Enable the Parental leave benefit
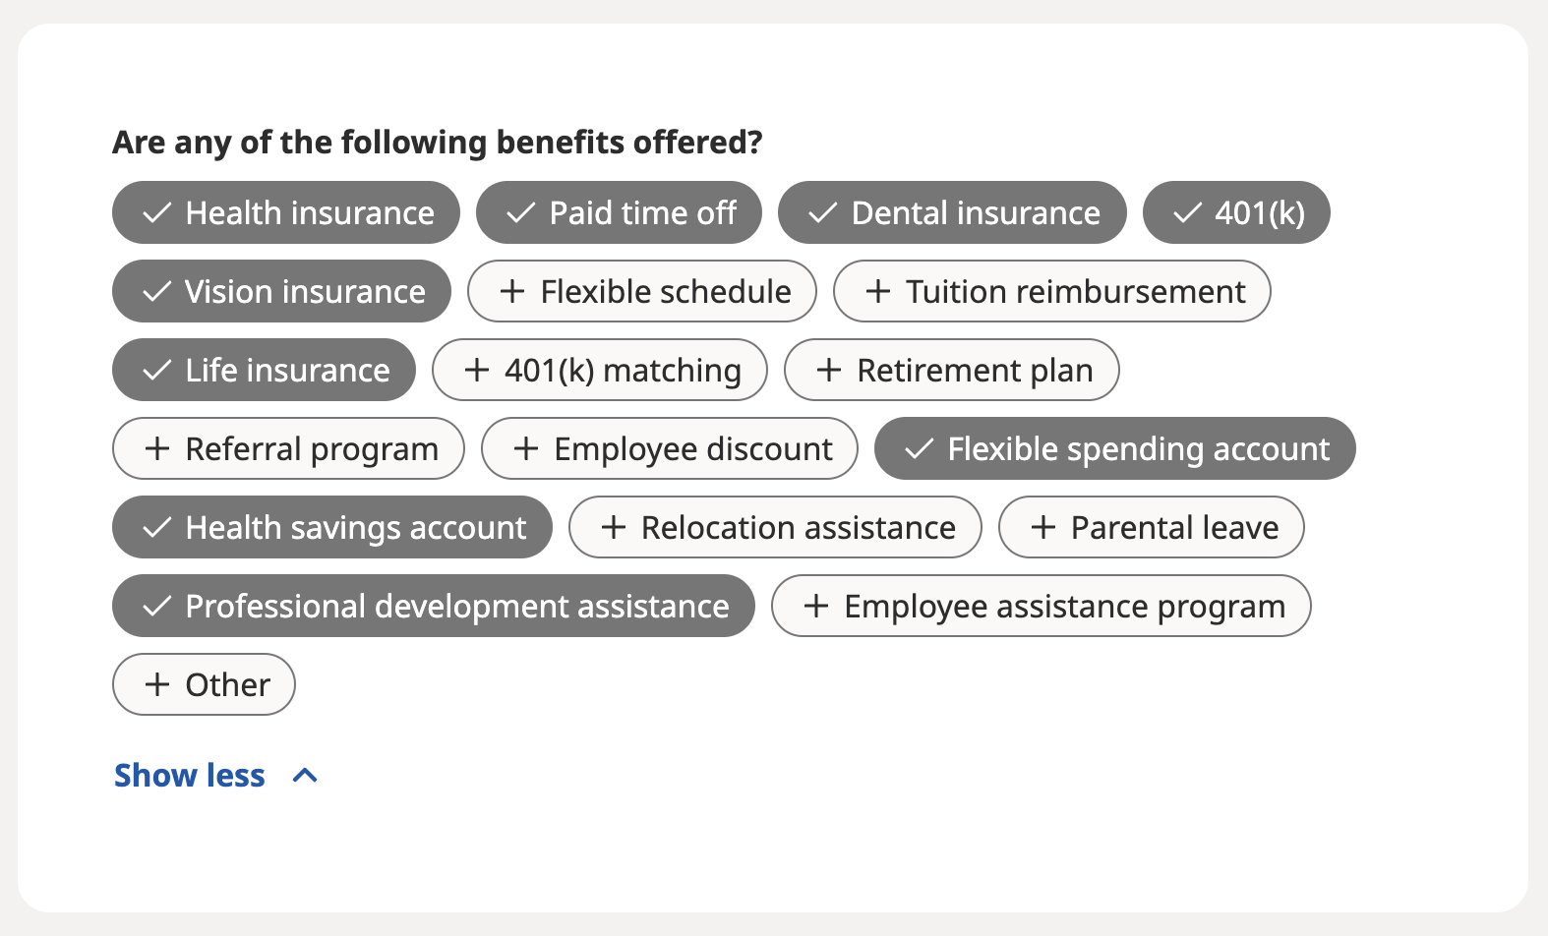 point(1151,527)
